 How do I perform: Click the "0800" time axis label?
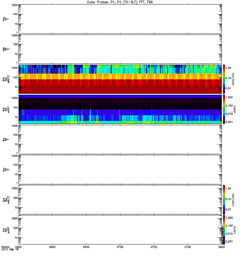tap(221, 247)
